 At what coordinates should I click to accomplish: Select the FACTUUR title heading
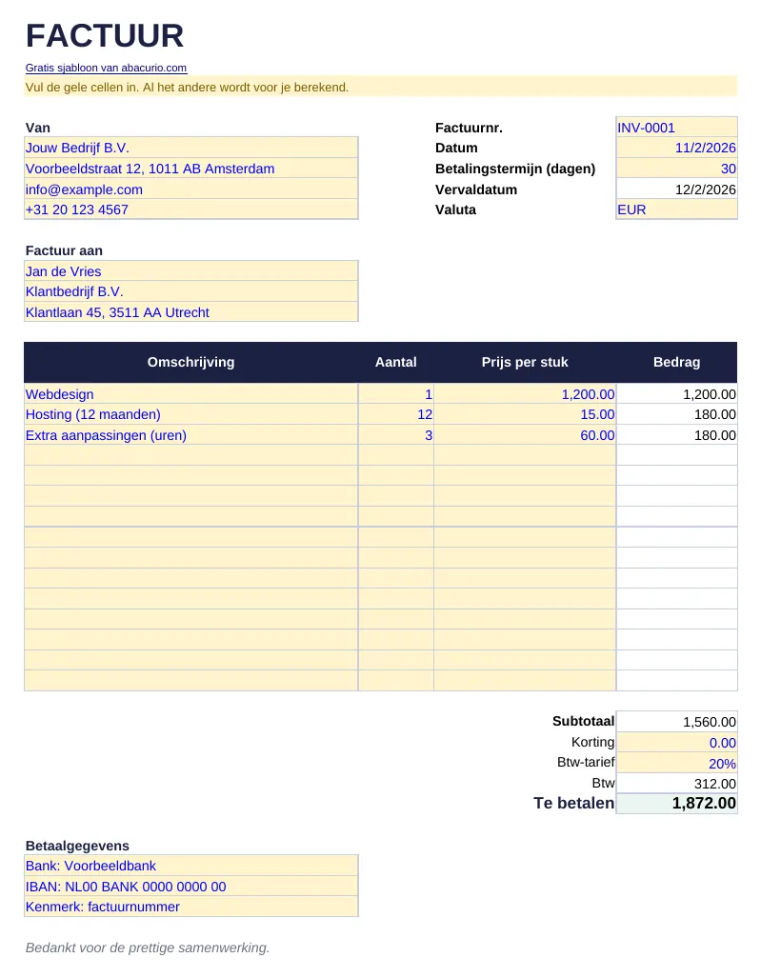click(x=105, y=35)
